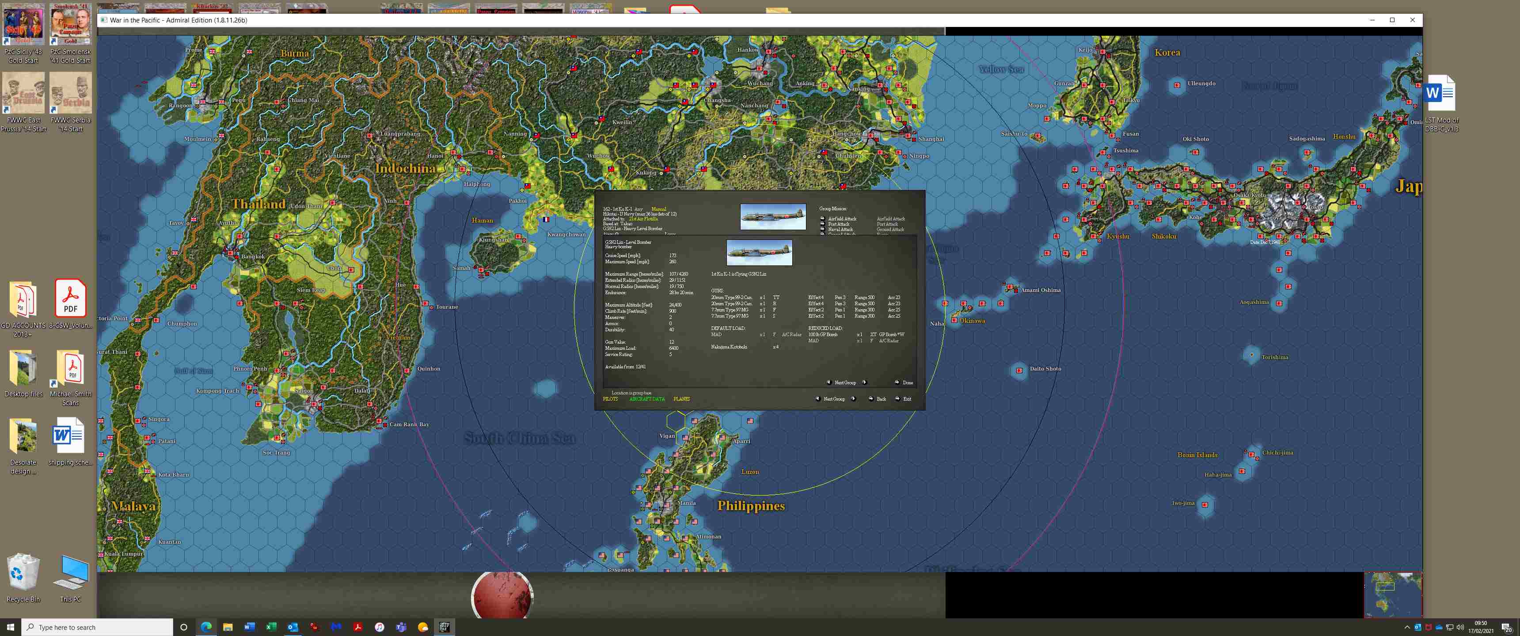Open PzC Smolensk 41 Gold Start shortcut
The image size is (1520, 636).
click(x=70, y=34)
